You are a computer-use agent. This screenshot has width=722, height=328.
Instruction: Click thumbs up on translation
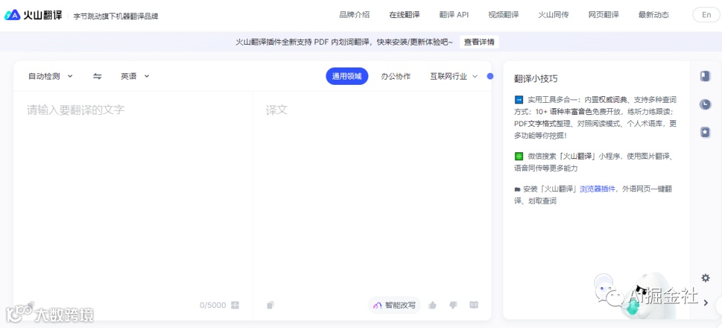[x=433, y=305]
